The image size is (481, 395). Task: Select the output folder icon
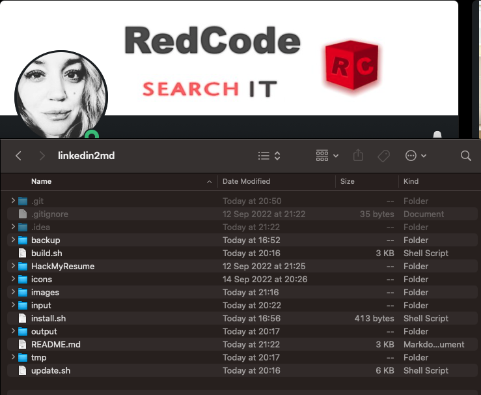23,331
